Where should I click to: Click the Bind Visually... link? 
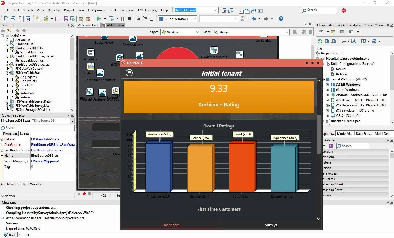33,184
